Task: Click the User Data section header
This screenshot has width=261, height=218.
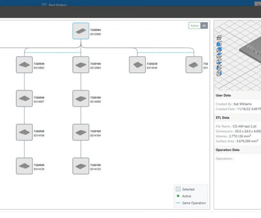Action: click(x=223, y=95)
